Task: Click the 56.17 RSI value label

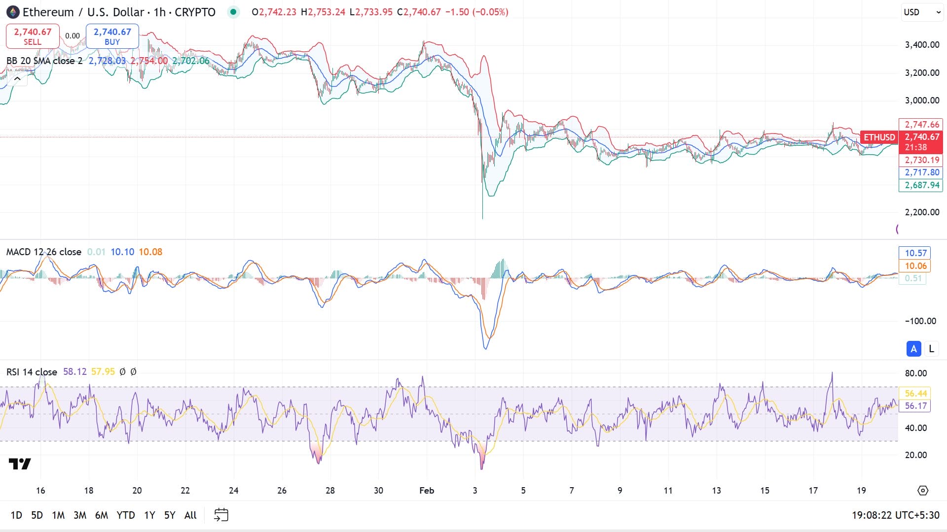Action: 915,406
